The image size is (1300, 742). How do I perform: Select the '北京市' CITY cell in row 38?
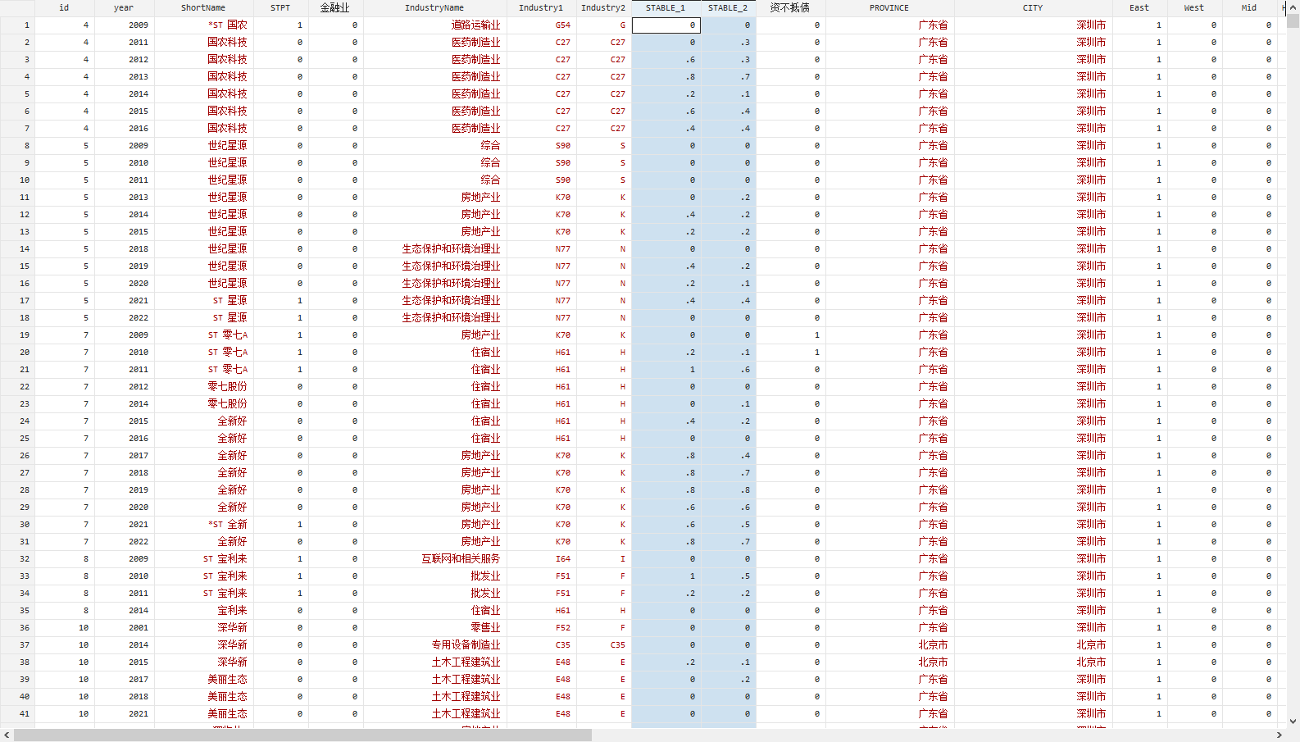[1033, 662]
